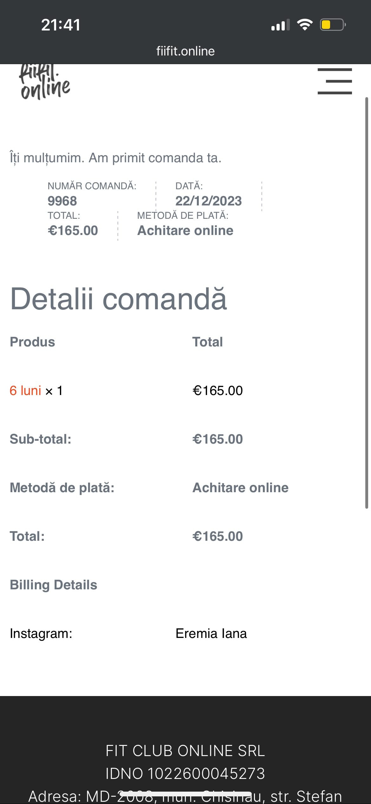Tap the Billing Details heading
The height and width of the screenshot is (804, 371).
point(53,585)
